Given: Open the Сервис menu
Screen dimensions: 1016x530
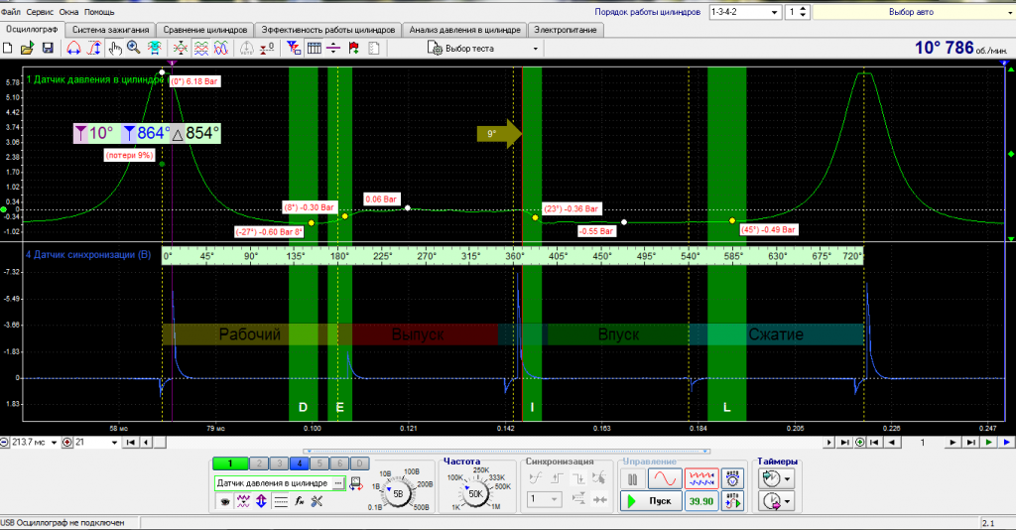Looking at the screenshot, I should [40, 12].
